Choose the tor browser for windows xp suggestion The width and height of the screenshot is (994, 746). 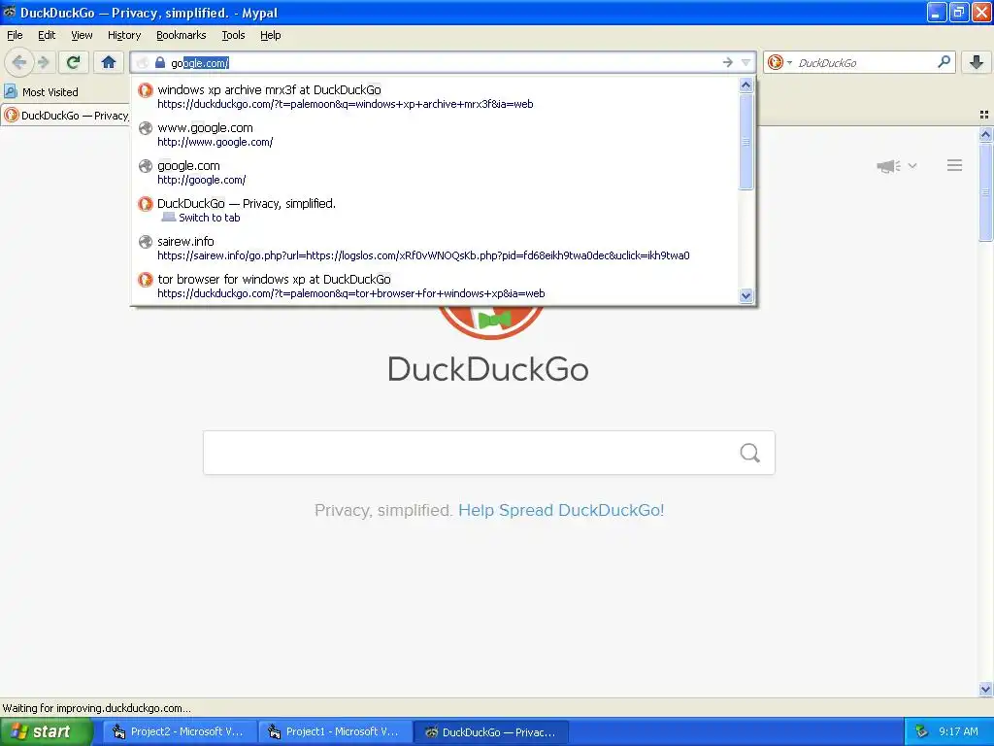coord(435,287)
